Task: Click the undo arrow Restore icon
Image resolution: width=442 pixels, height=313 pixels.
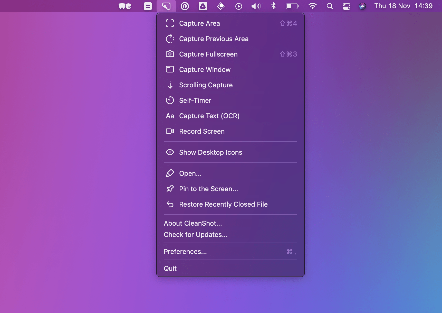Action: pos(170,204)
